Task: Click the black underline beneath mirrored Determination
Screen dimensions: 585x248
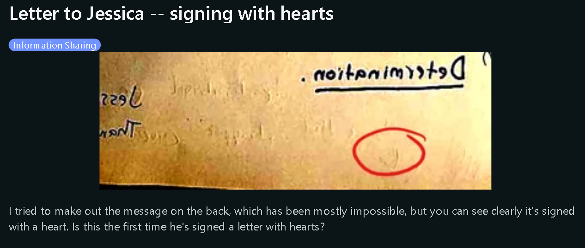Action: [387, 89]
